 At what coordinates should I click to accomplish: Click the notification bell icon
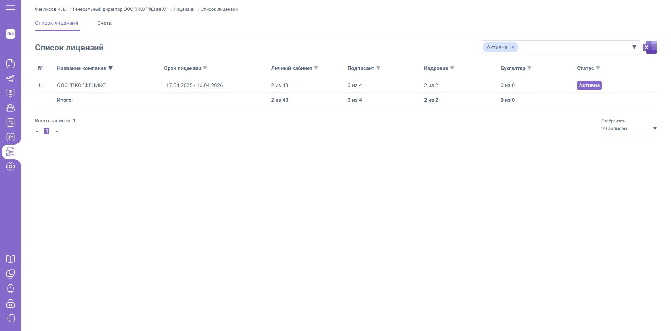[x=10, y=289]
